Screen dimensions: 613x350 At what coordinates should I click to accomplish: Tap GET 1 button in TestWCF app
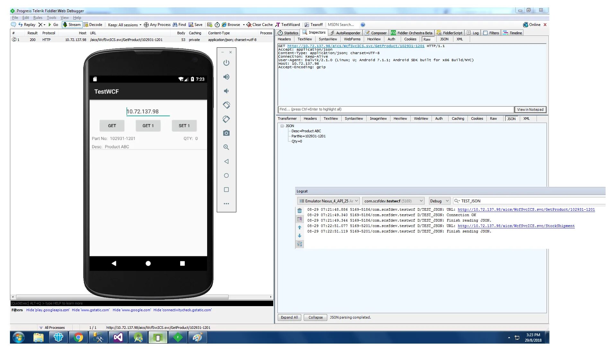coord(148,126)
